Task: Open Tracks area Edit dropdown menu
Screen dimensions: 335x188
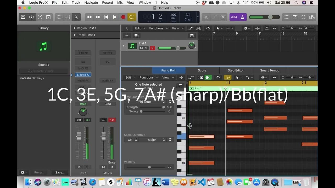Action: point(139,28)
